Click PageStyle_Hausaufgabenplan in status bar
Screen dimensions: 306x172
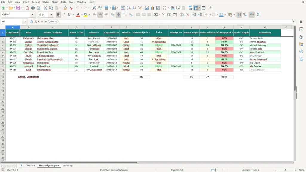click(x=114, y=170)
